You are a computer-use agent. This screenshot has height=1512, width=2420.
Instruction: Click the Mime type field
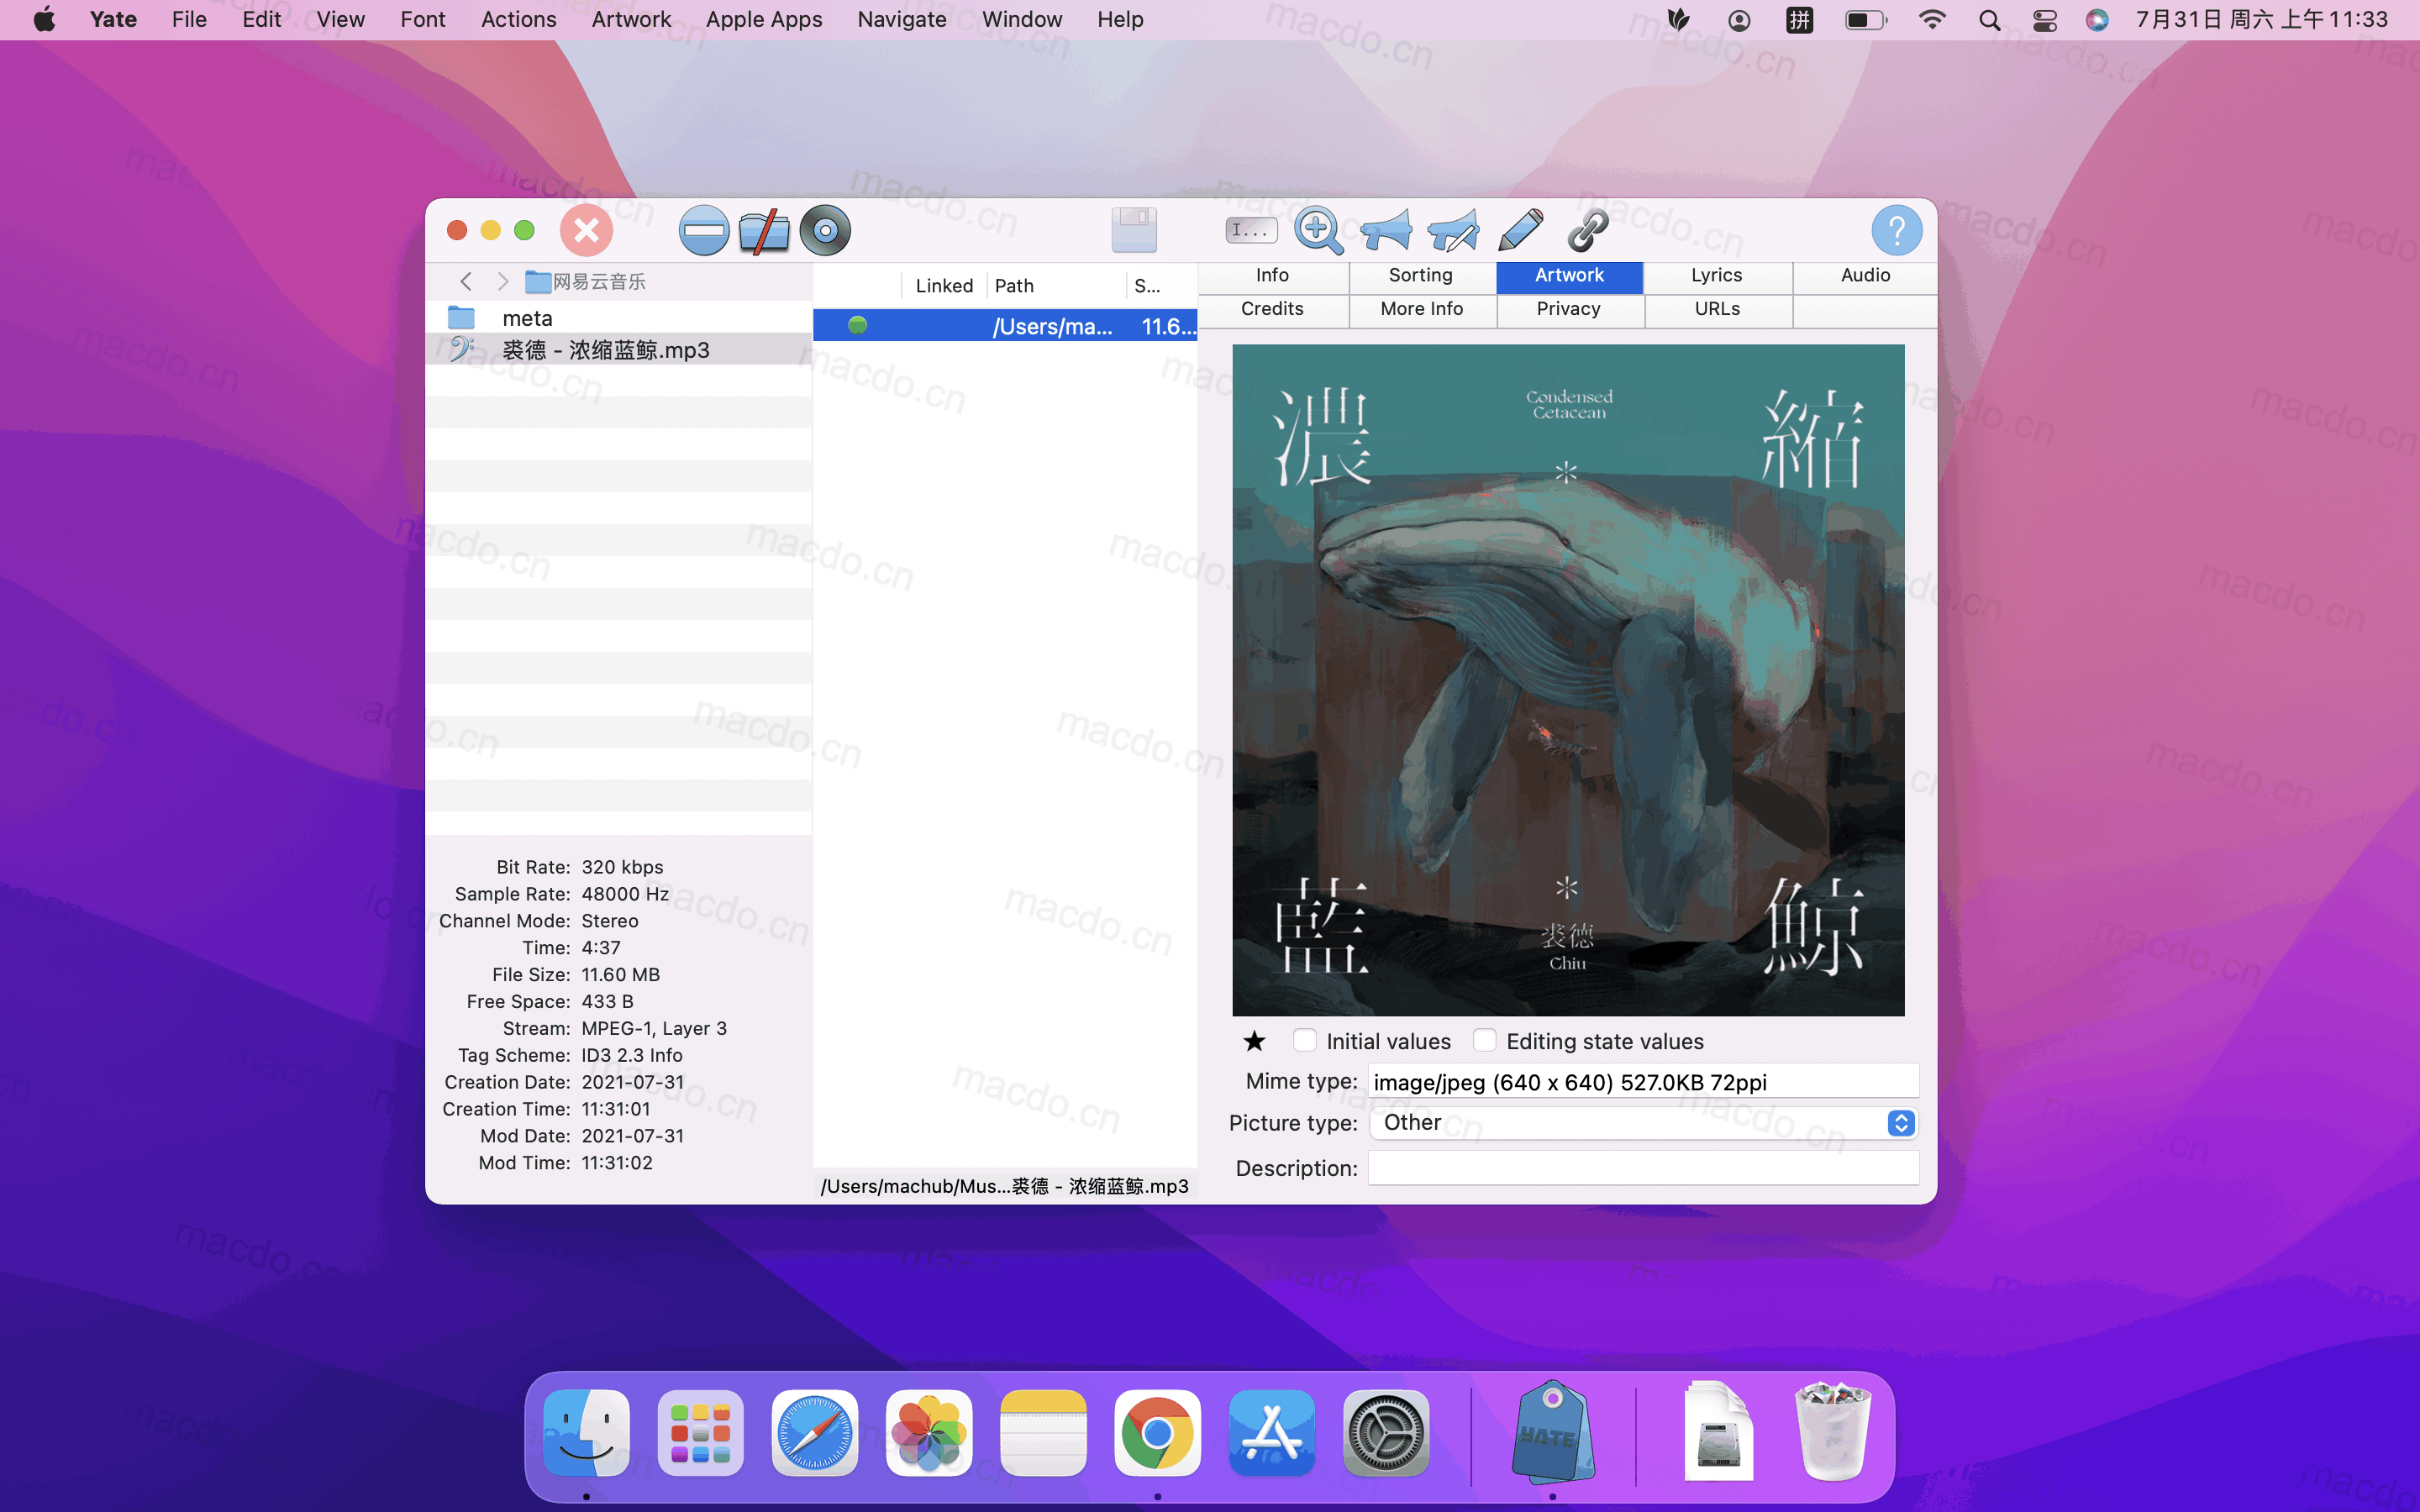1643,1082
